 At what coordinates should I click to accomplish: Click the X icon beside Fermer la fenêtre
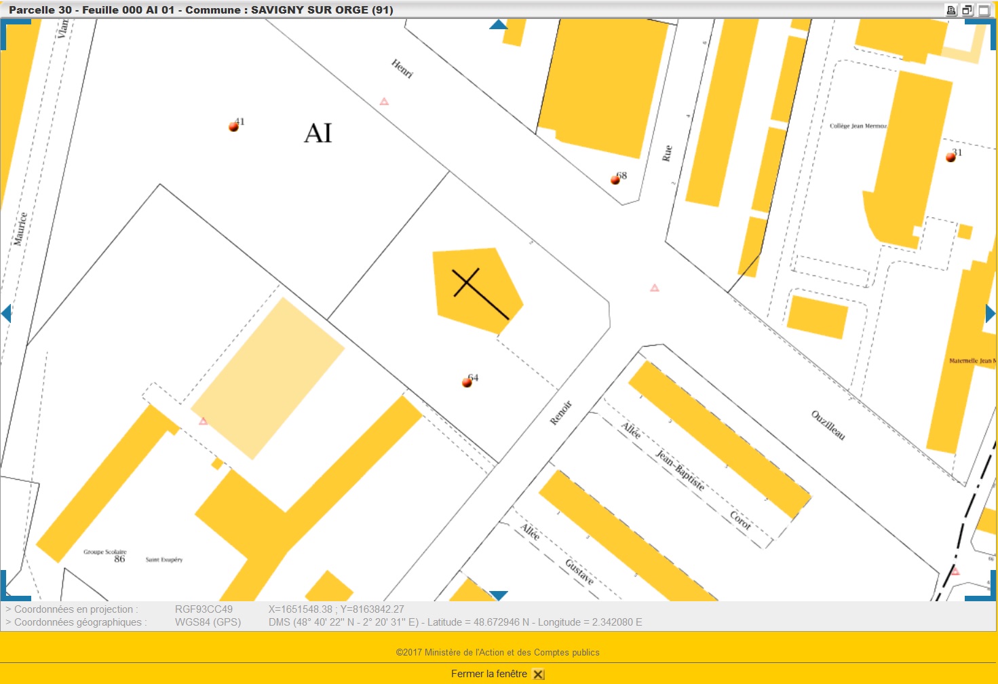[x=539, y=674]
